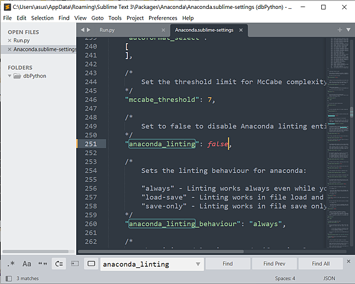Close Anaconda.sublime-settings in Open Files sidebar

[9, 49]
